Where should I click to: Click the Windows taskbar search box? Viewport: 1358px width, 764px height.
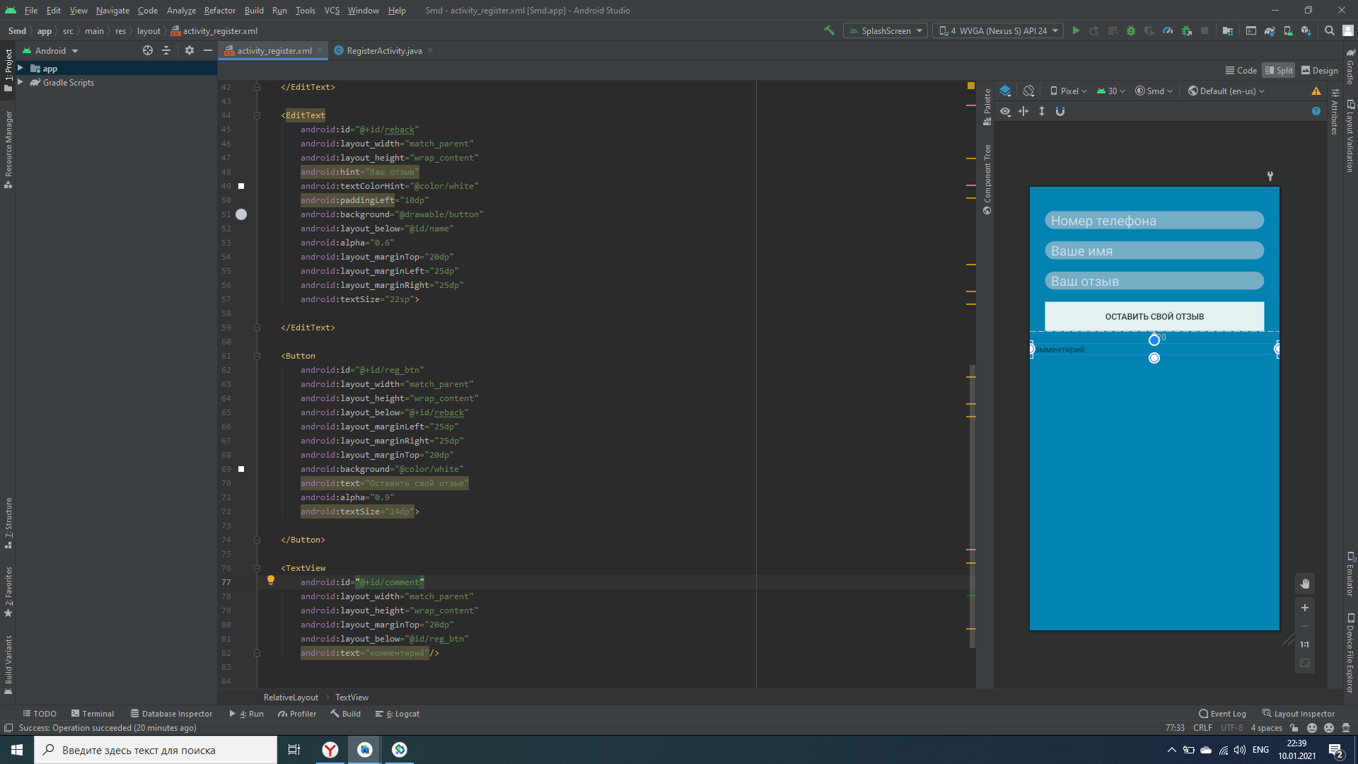[x=156, y=750]
